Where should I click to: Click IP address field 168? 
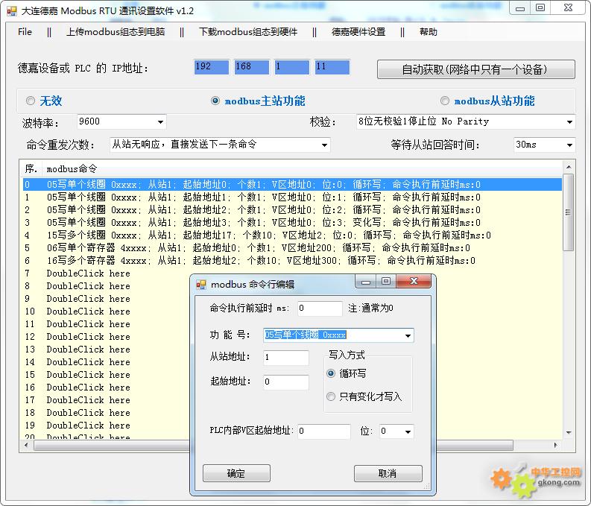251,67
